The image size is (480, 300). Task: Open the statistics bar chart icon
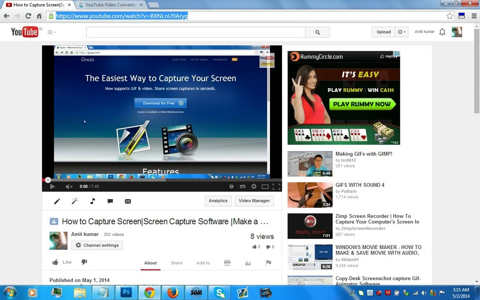click(x=248, y=263)
